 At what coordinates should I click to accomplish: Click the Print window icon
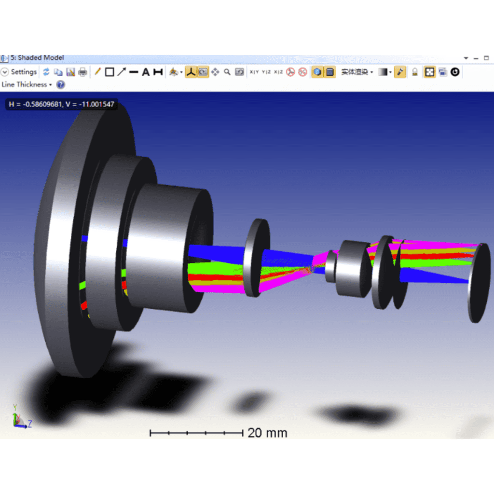pyautogui.click(x=83, y=72)
